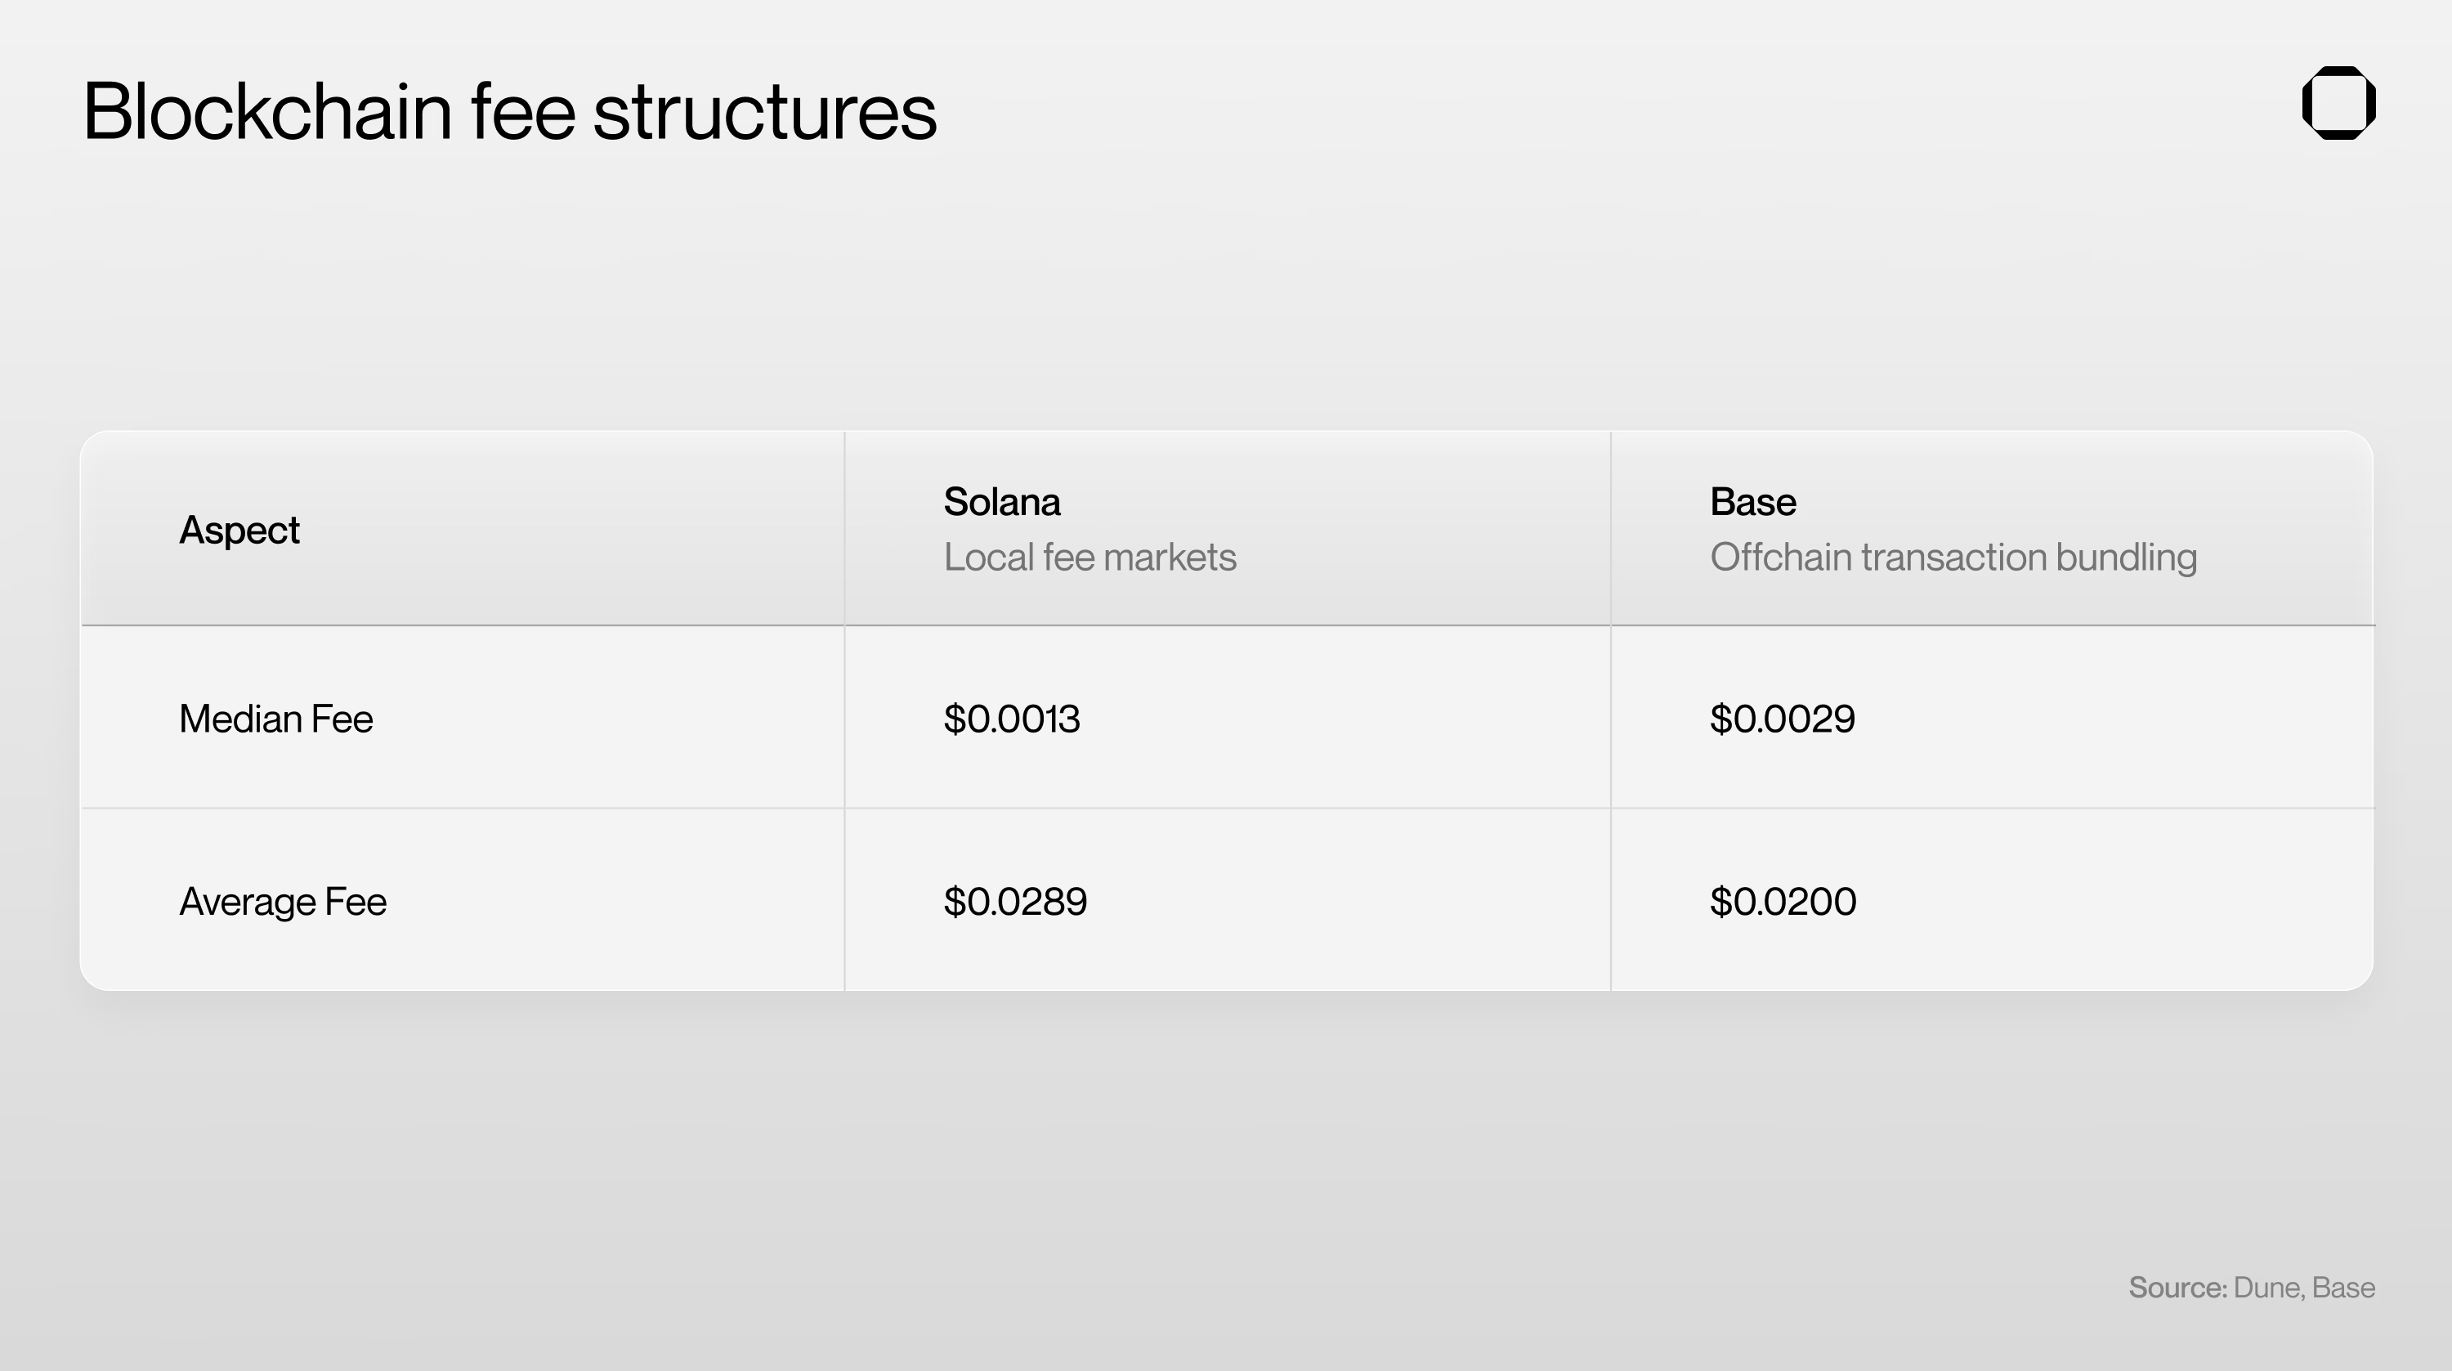Click the octagonal logo icon
The width and height of the screenshot is (2452, 1371).
coord(2338,103)
